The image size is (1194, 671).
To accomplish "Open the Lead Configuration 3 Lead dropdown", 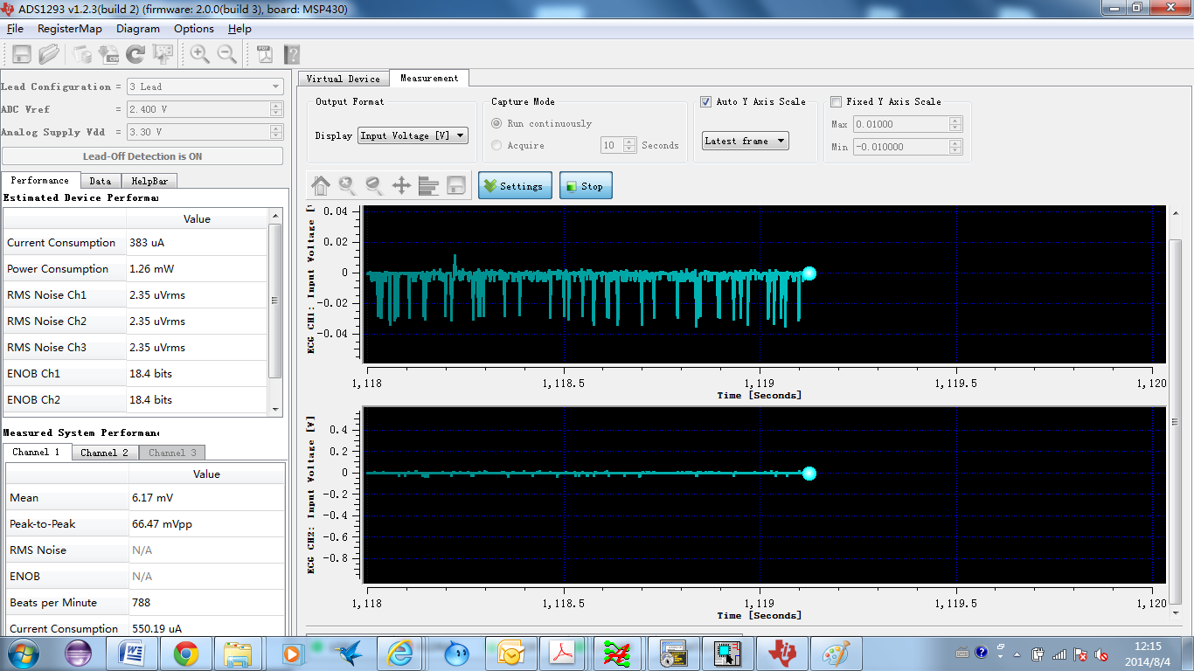I will [x=205, y=86].
